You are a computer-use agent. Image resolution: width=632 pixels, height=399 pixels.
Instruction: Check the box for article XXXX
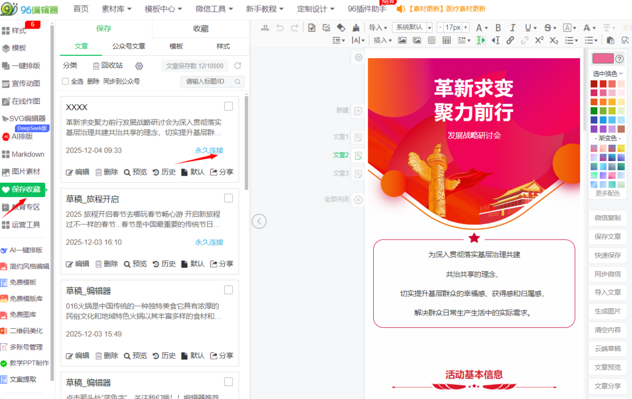[x=228, y=106]
